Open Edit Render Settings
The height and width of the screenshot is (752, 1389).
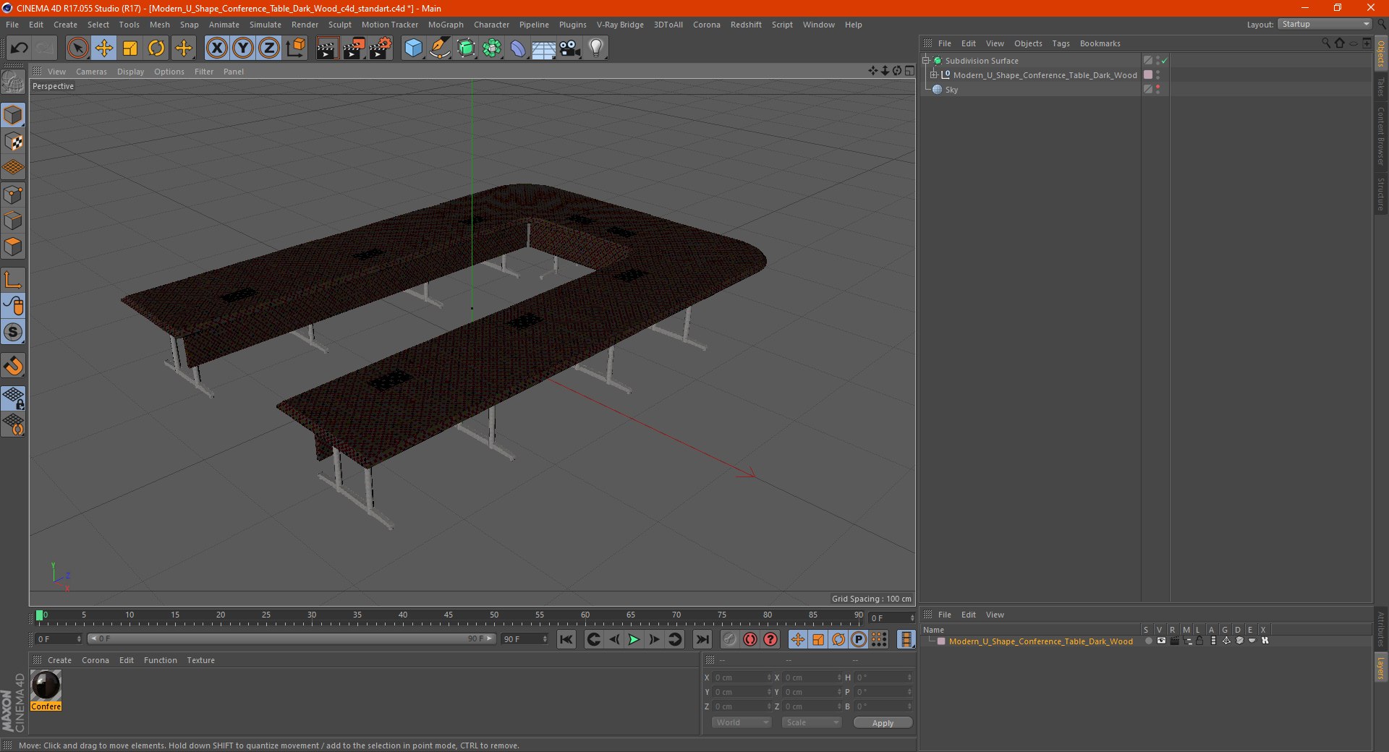coord(381,48)
